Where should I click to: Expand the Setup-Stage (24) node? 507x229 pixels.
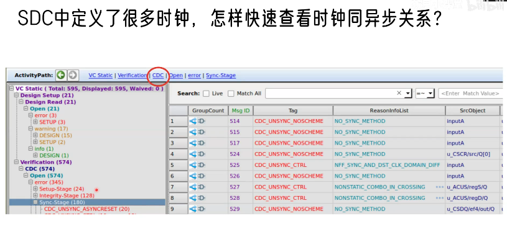pos(35,189)
